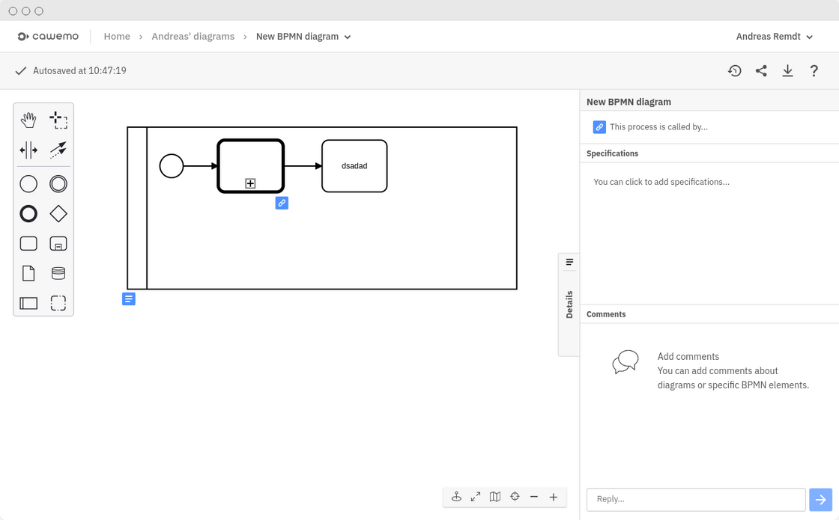This screenshot has height=520, width=839.
Task: Activate the Lasso selection tool
Action: 58,119
